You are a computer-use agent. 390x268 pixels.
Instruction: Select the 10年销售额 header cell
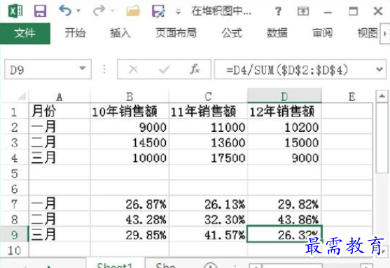click(x=130, y=111)
